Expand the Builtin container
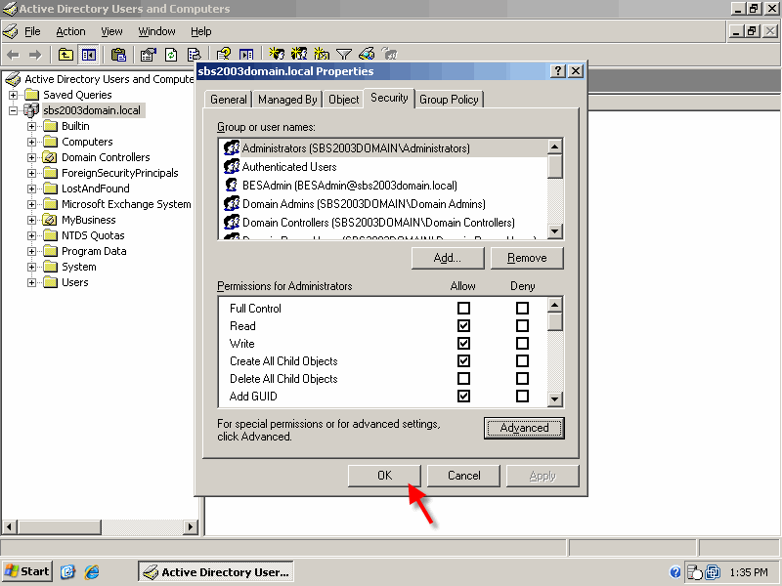782x586 pixels. (x=31, y=126)
